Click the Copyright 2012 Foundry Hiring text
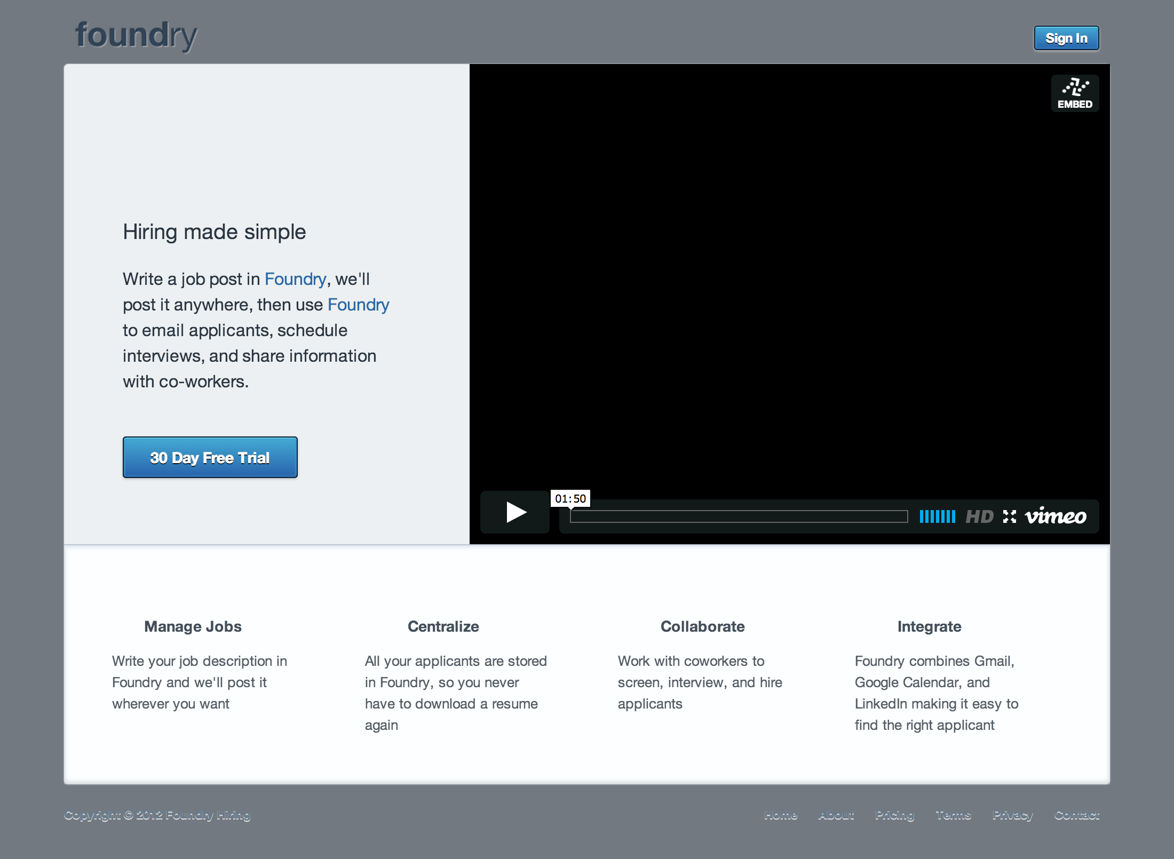Viewport: 1174px width, 859px height. 157,815
